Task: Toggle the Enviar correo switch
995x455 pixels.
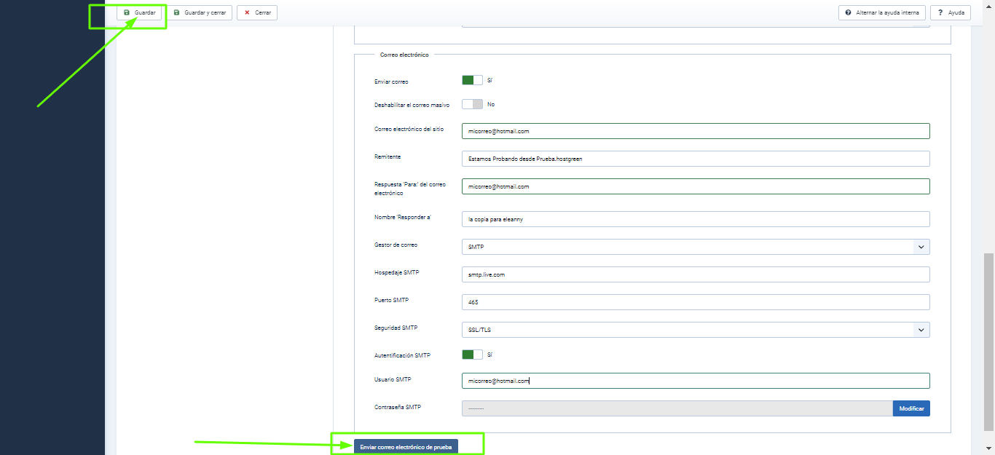Action: [472, 80]
